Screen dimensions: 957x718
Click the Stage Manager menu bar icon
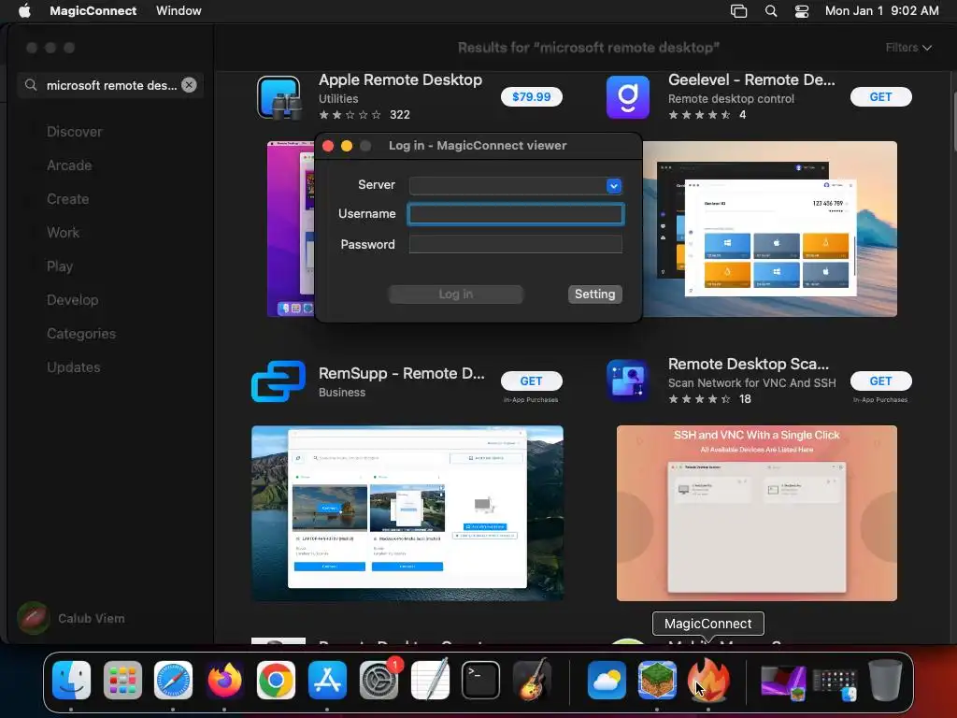pos(738,11)
